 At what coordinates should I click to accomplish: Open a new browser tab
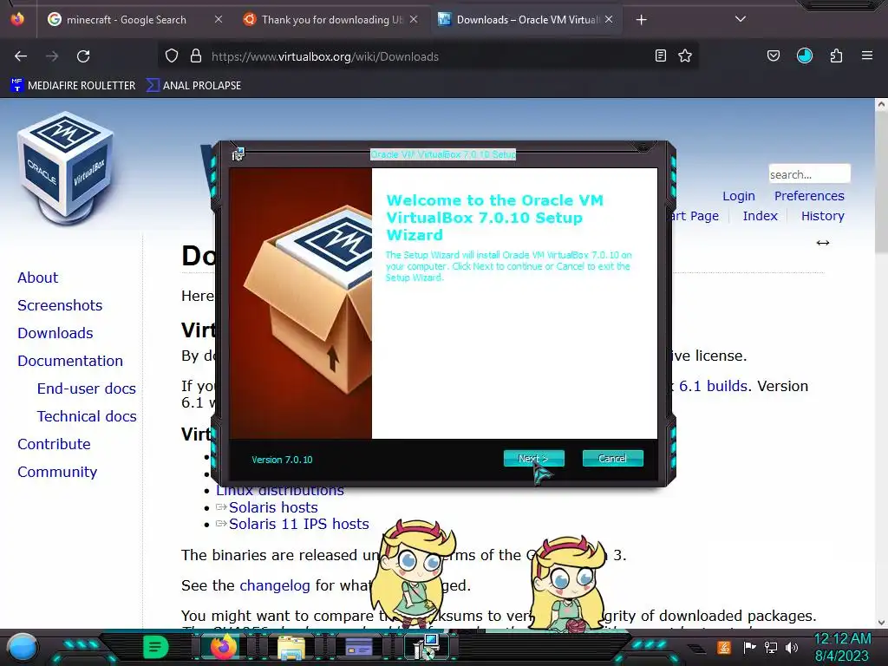[641, 20]
